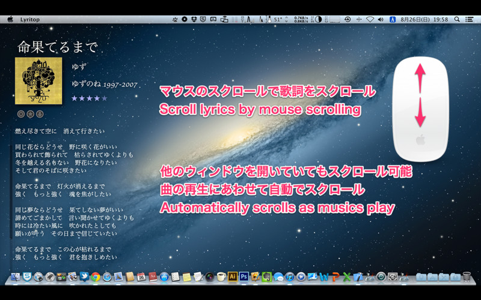
Task: Open Reminders checklist icon in Dock
Action: tap(176, 277)
